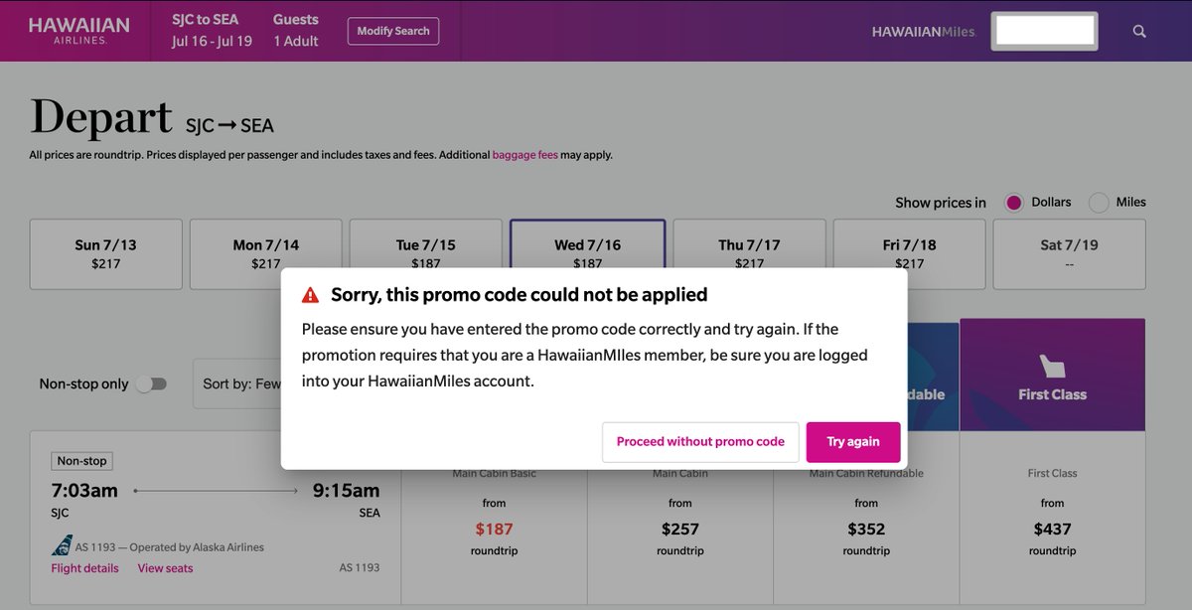Click the Hawaiian Airlines logo
The height and width of the screenshot is (610, 1192).
[x=80, y=31]
